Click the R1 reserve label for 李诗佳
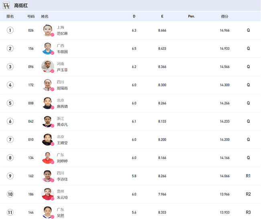The width and height of the screenshot is (261, 221). (248, 176)
